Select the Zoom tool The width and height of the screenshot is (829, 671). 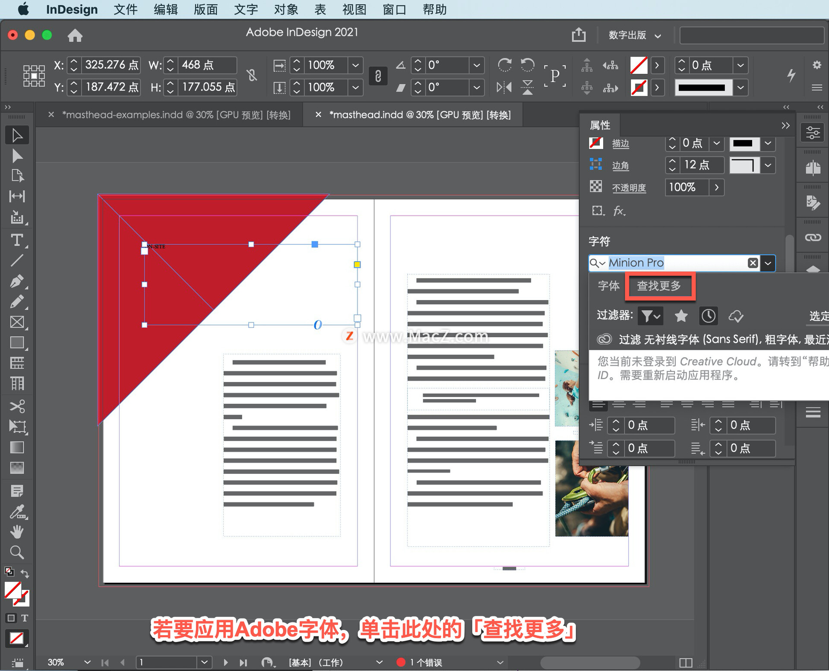pyautogui.click(x=17, y=552)
